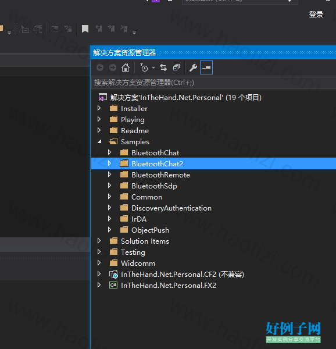
Task: Open the pending changes filter dropdown arrow
Action: (153, 67)
